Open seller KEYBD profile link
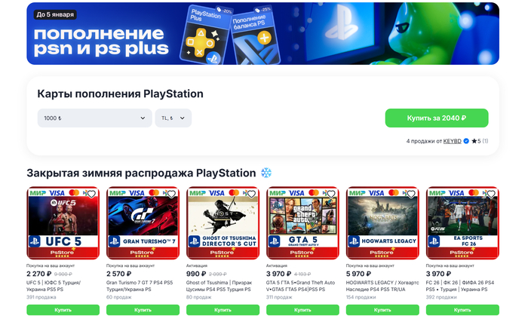 pos(453,141)
